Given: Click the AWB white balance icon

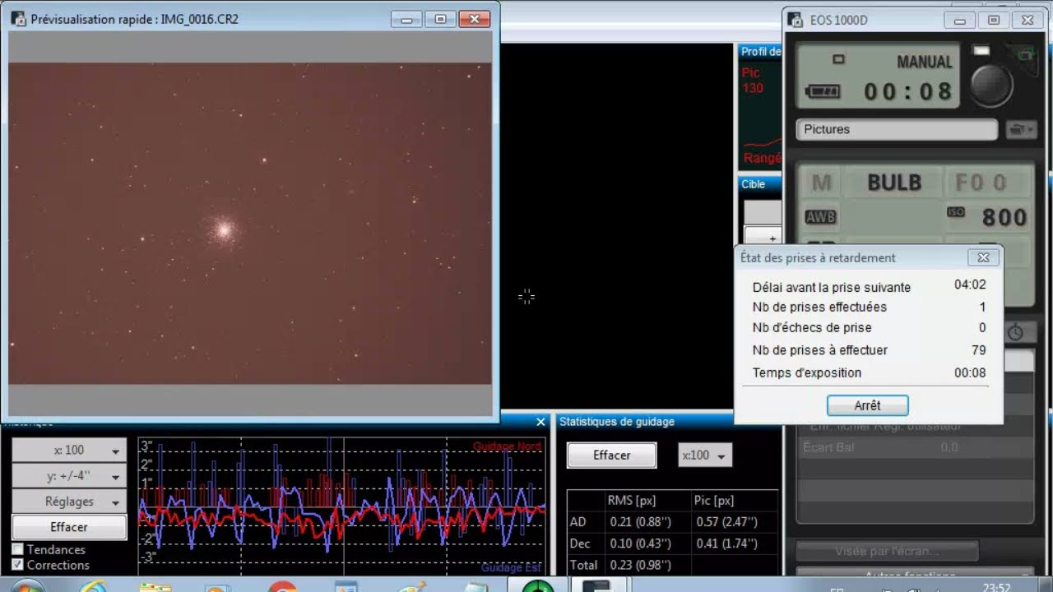Looking at the screenshot, I should (x=819, y=216).
